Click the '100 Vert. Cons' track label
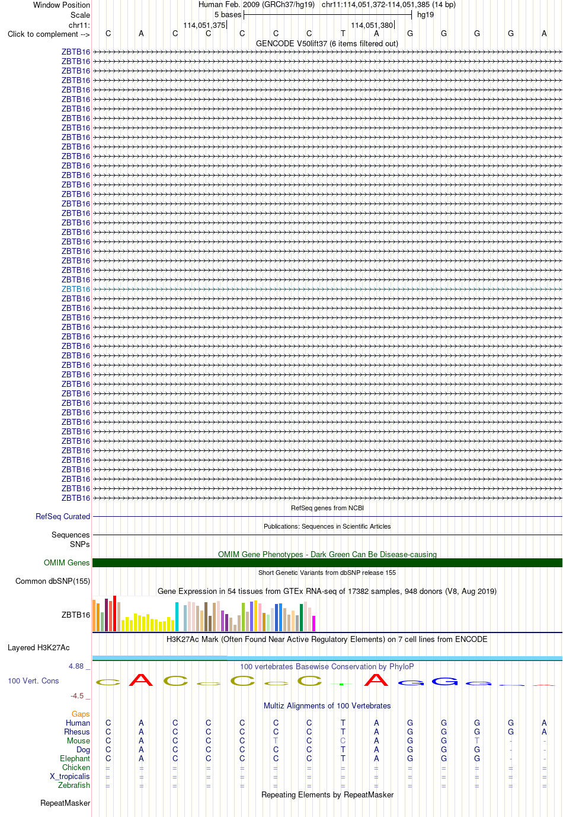Viewport: 563px width, 817px height. click(33, 681)
